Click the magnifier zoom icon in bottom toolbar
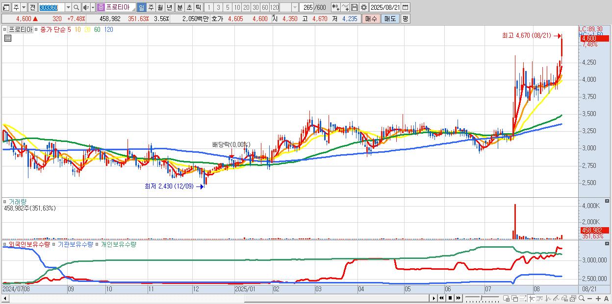 (x=581, y=298)
